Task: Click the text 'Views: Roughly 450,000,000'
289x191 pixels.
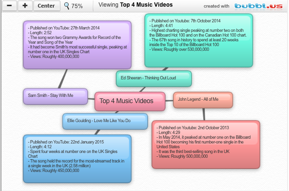Action: click(53, 171)
